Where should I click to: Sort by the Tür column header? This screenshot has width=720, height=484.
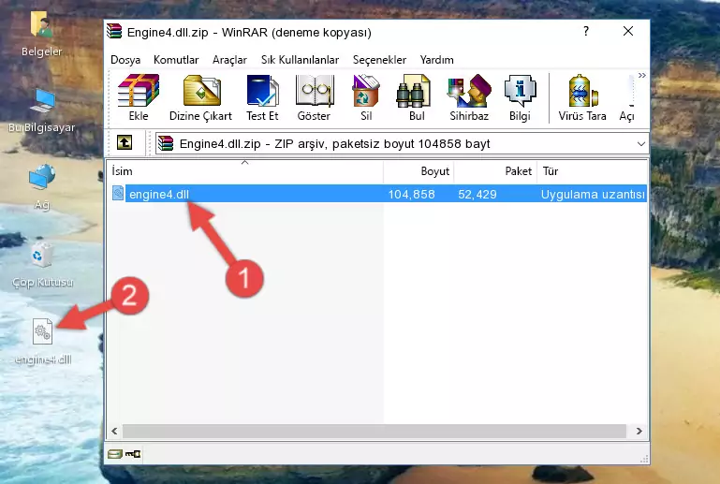click(x=593, y=171)
